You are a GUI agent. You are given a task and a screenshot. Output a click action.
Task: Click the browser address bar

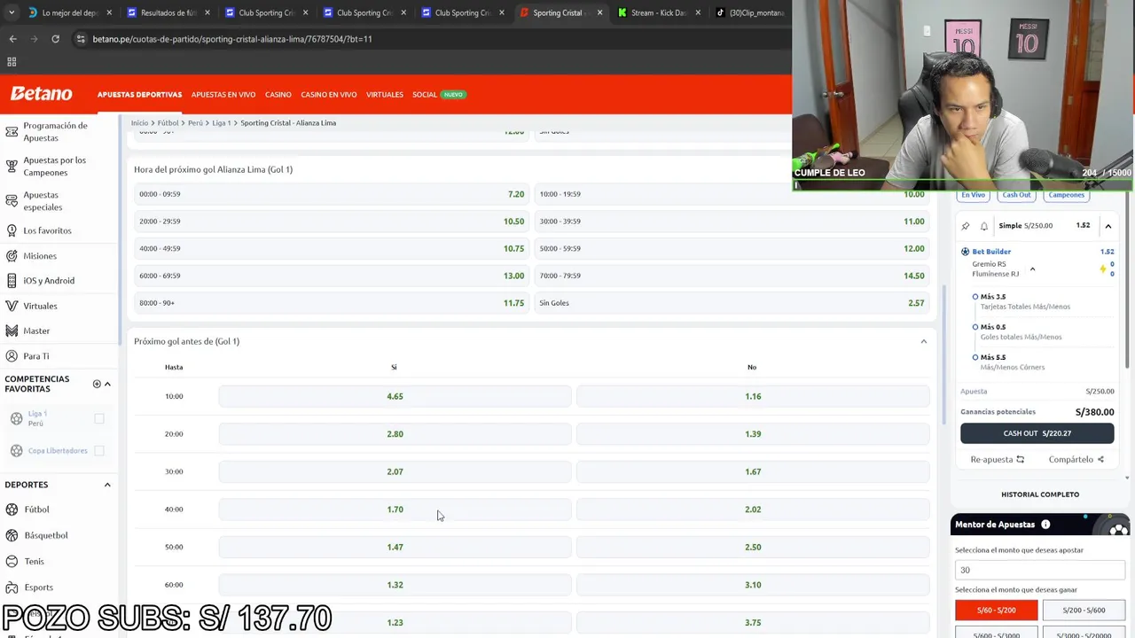426,39
